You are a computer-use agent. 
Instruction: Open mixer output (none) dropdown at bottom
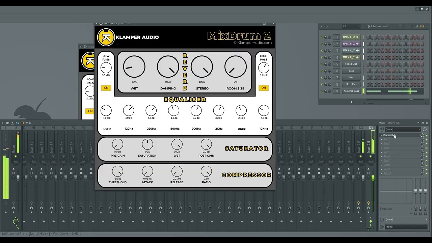[406, 227]
